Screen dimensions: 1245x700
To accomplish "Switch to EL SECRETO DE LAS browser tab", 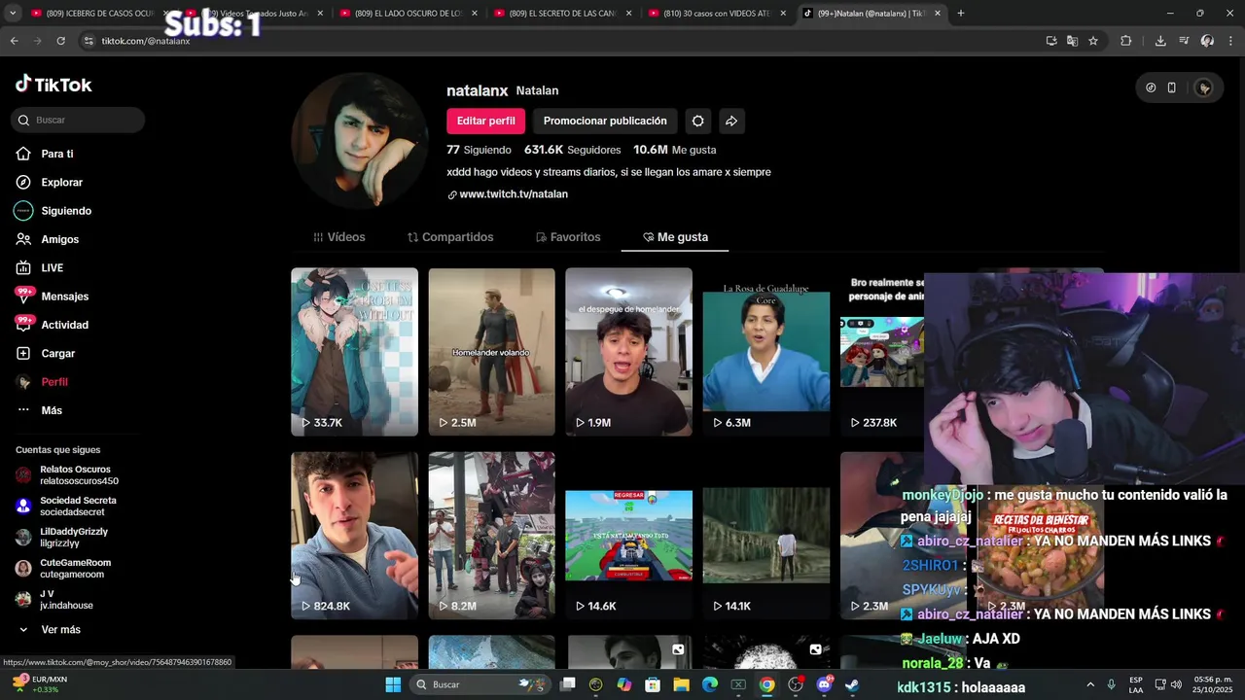I will coord(562,14).
